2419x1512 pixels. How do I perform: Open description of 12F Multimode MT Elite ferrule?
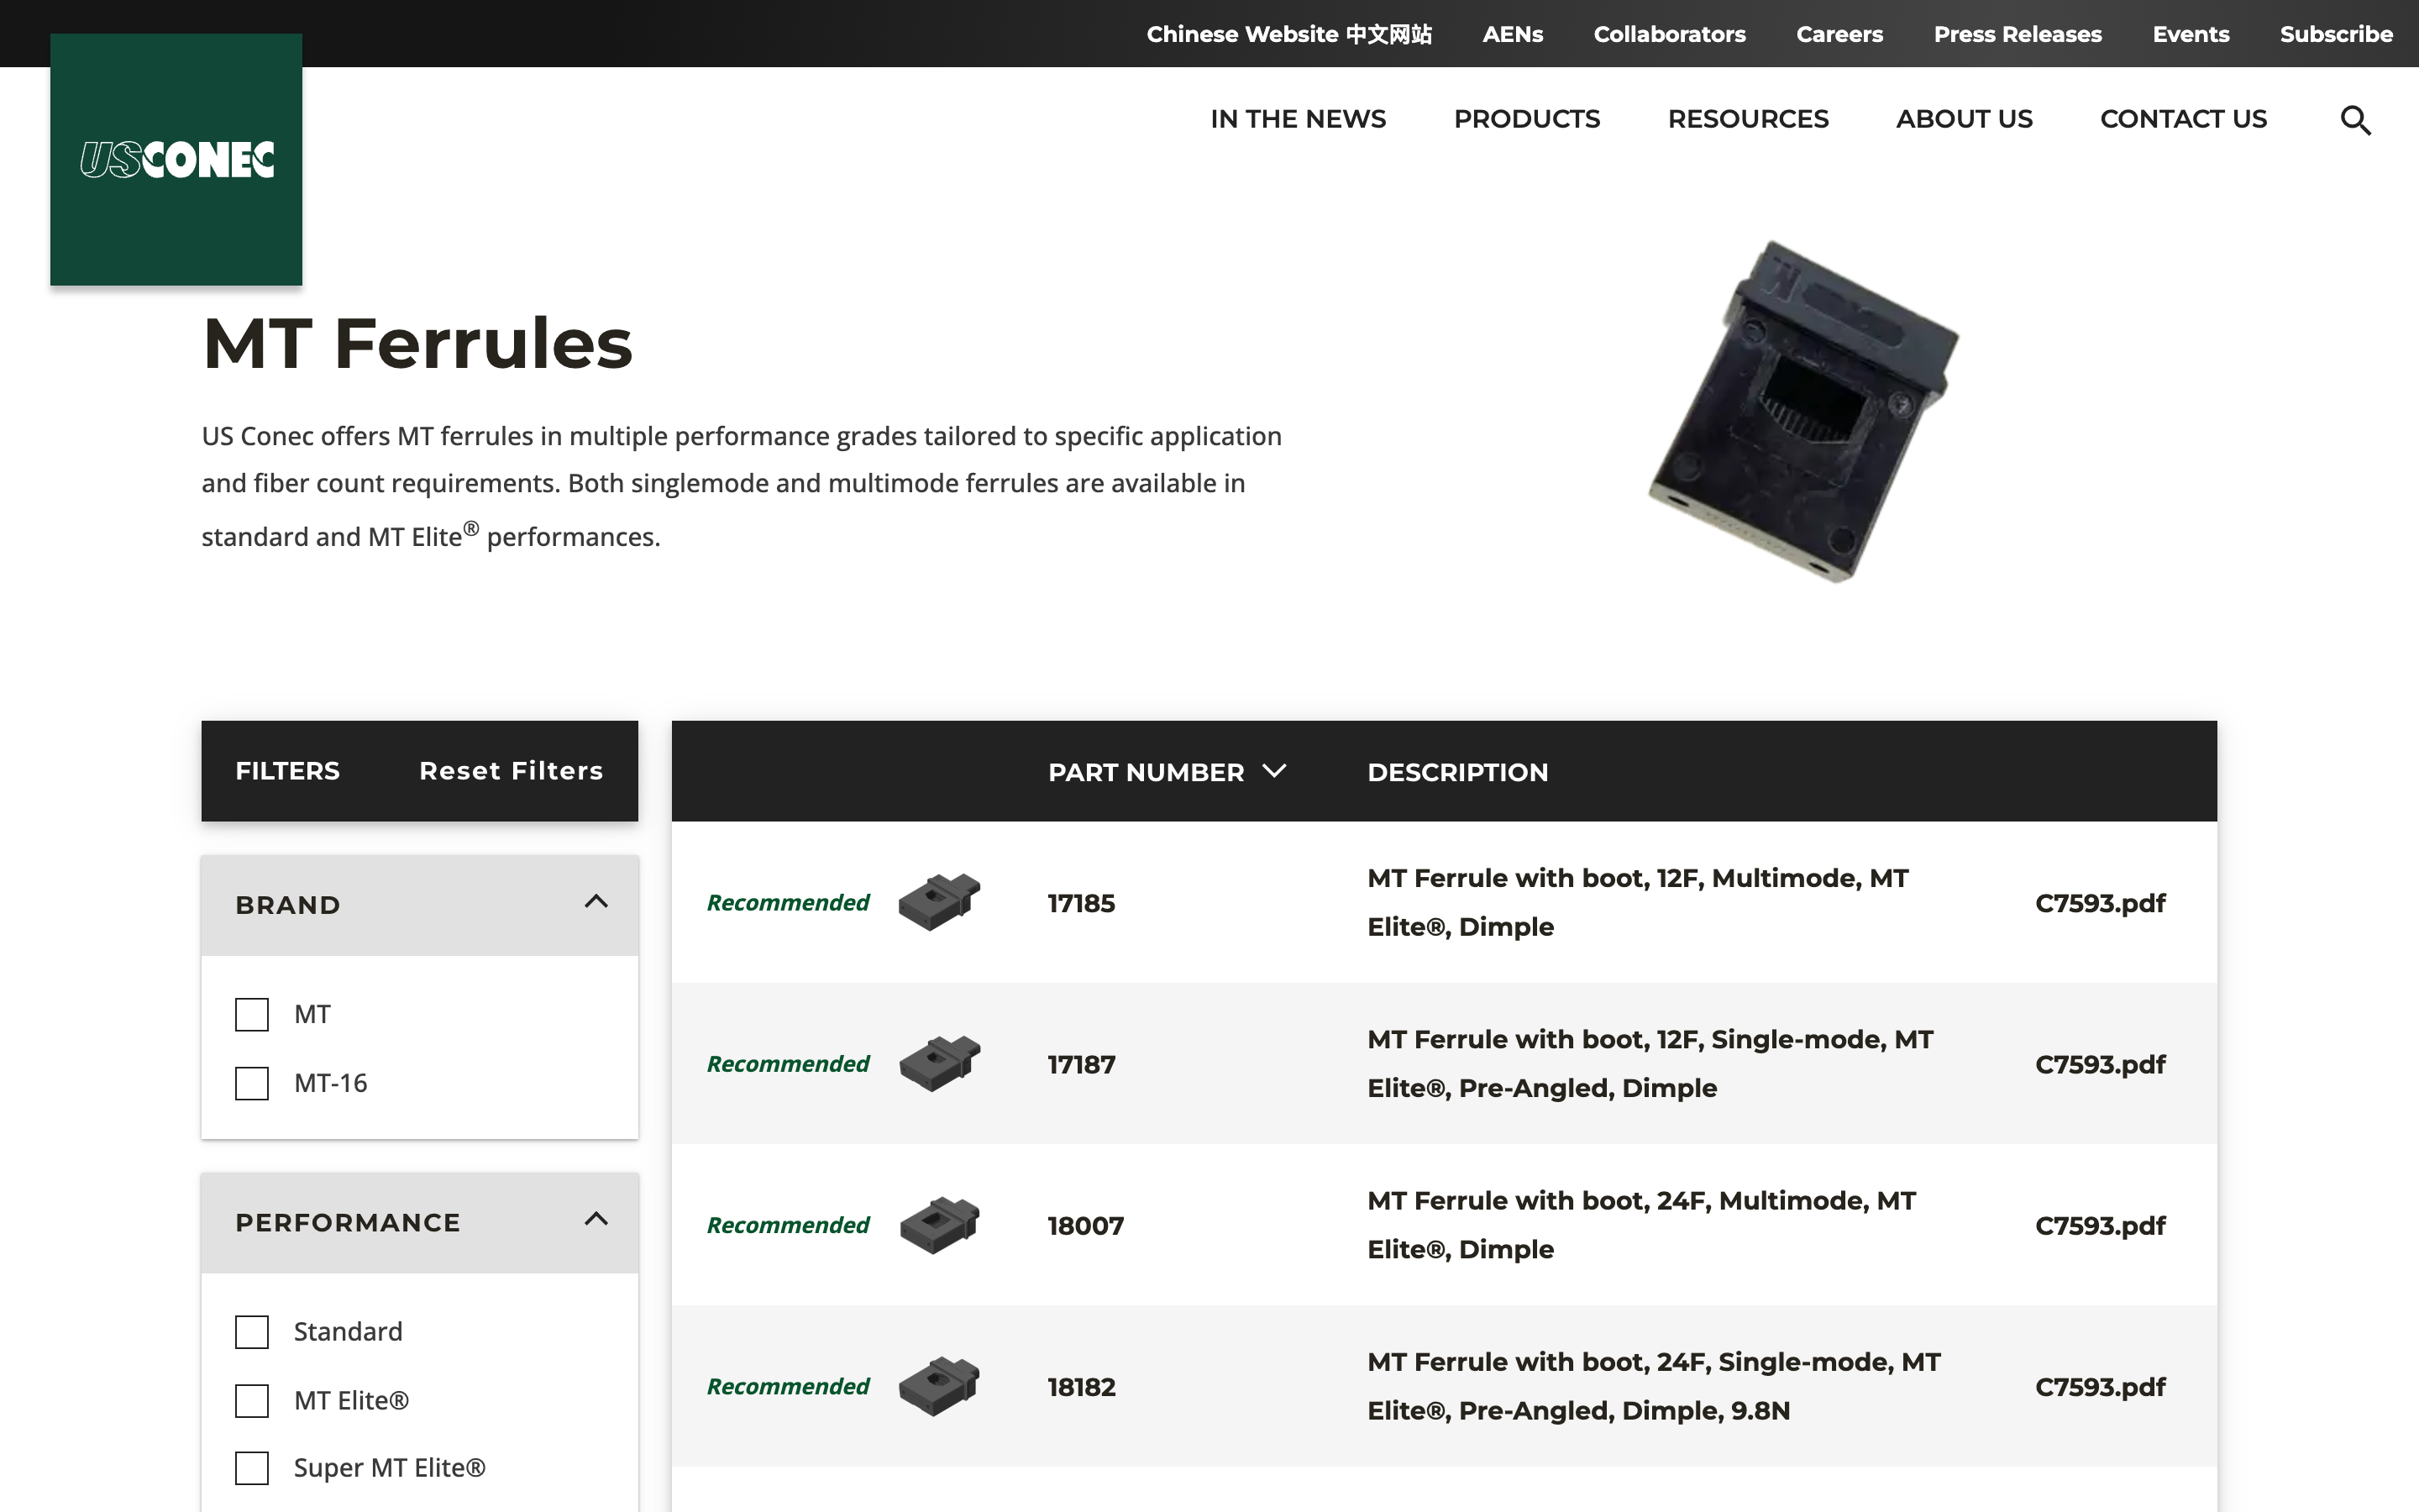[1637, 902]
